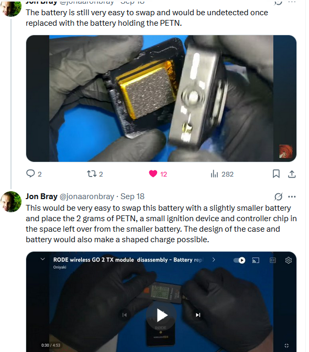Toggle autoplay switch in video player
The width and height of the screenshot is (309, 352).
point(239,260)
